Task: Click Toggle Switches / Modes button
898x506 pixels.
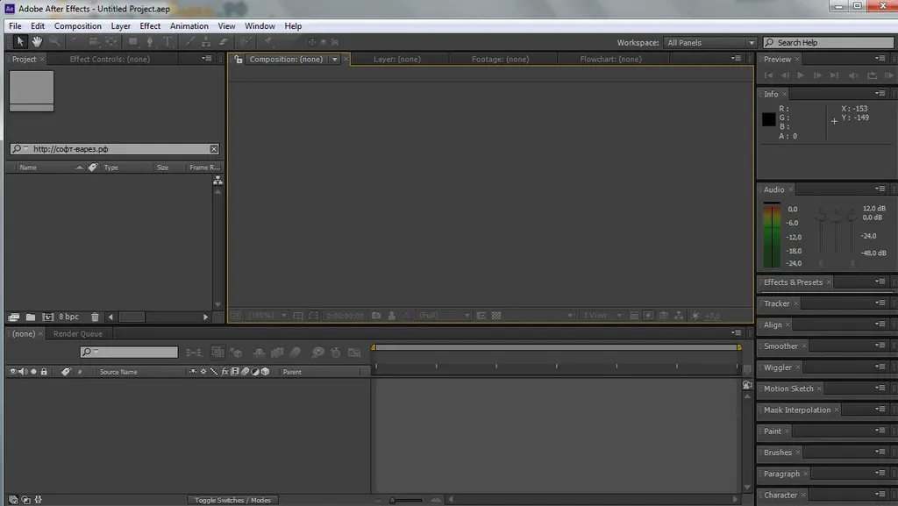Action: pyautogui.click(x=232, y=500)
